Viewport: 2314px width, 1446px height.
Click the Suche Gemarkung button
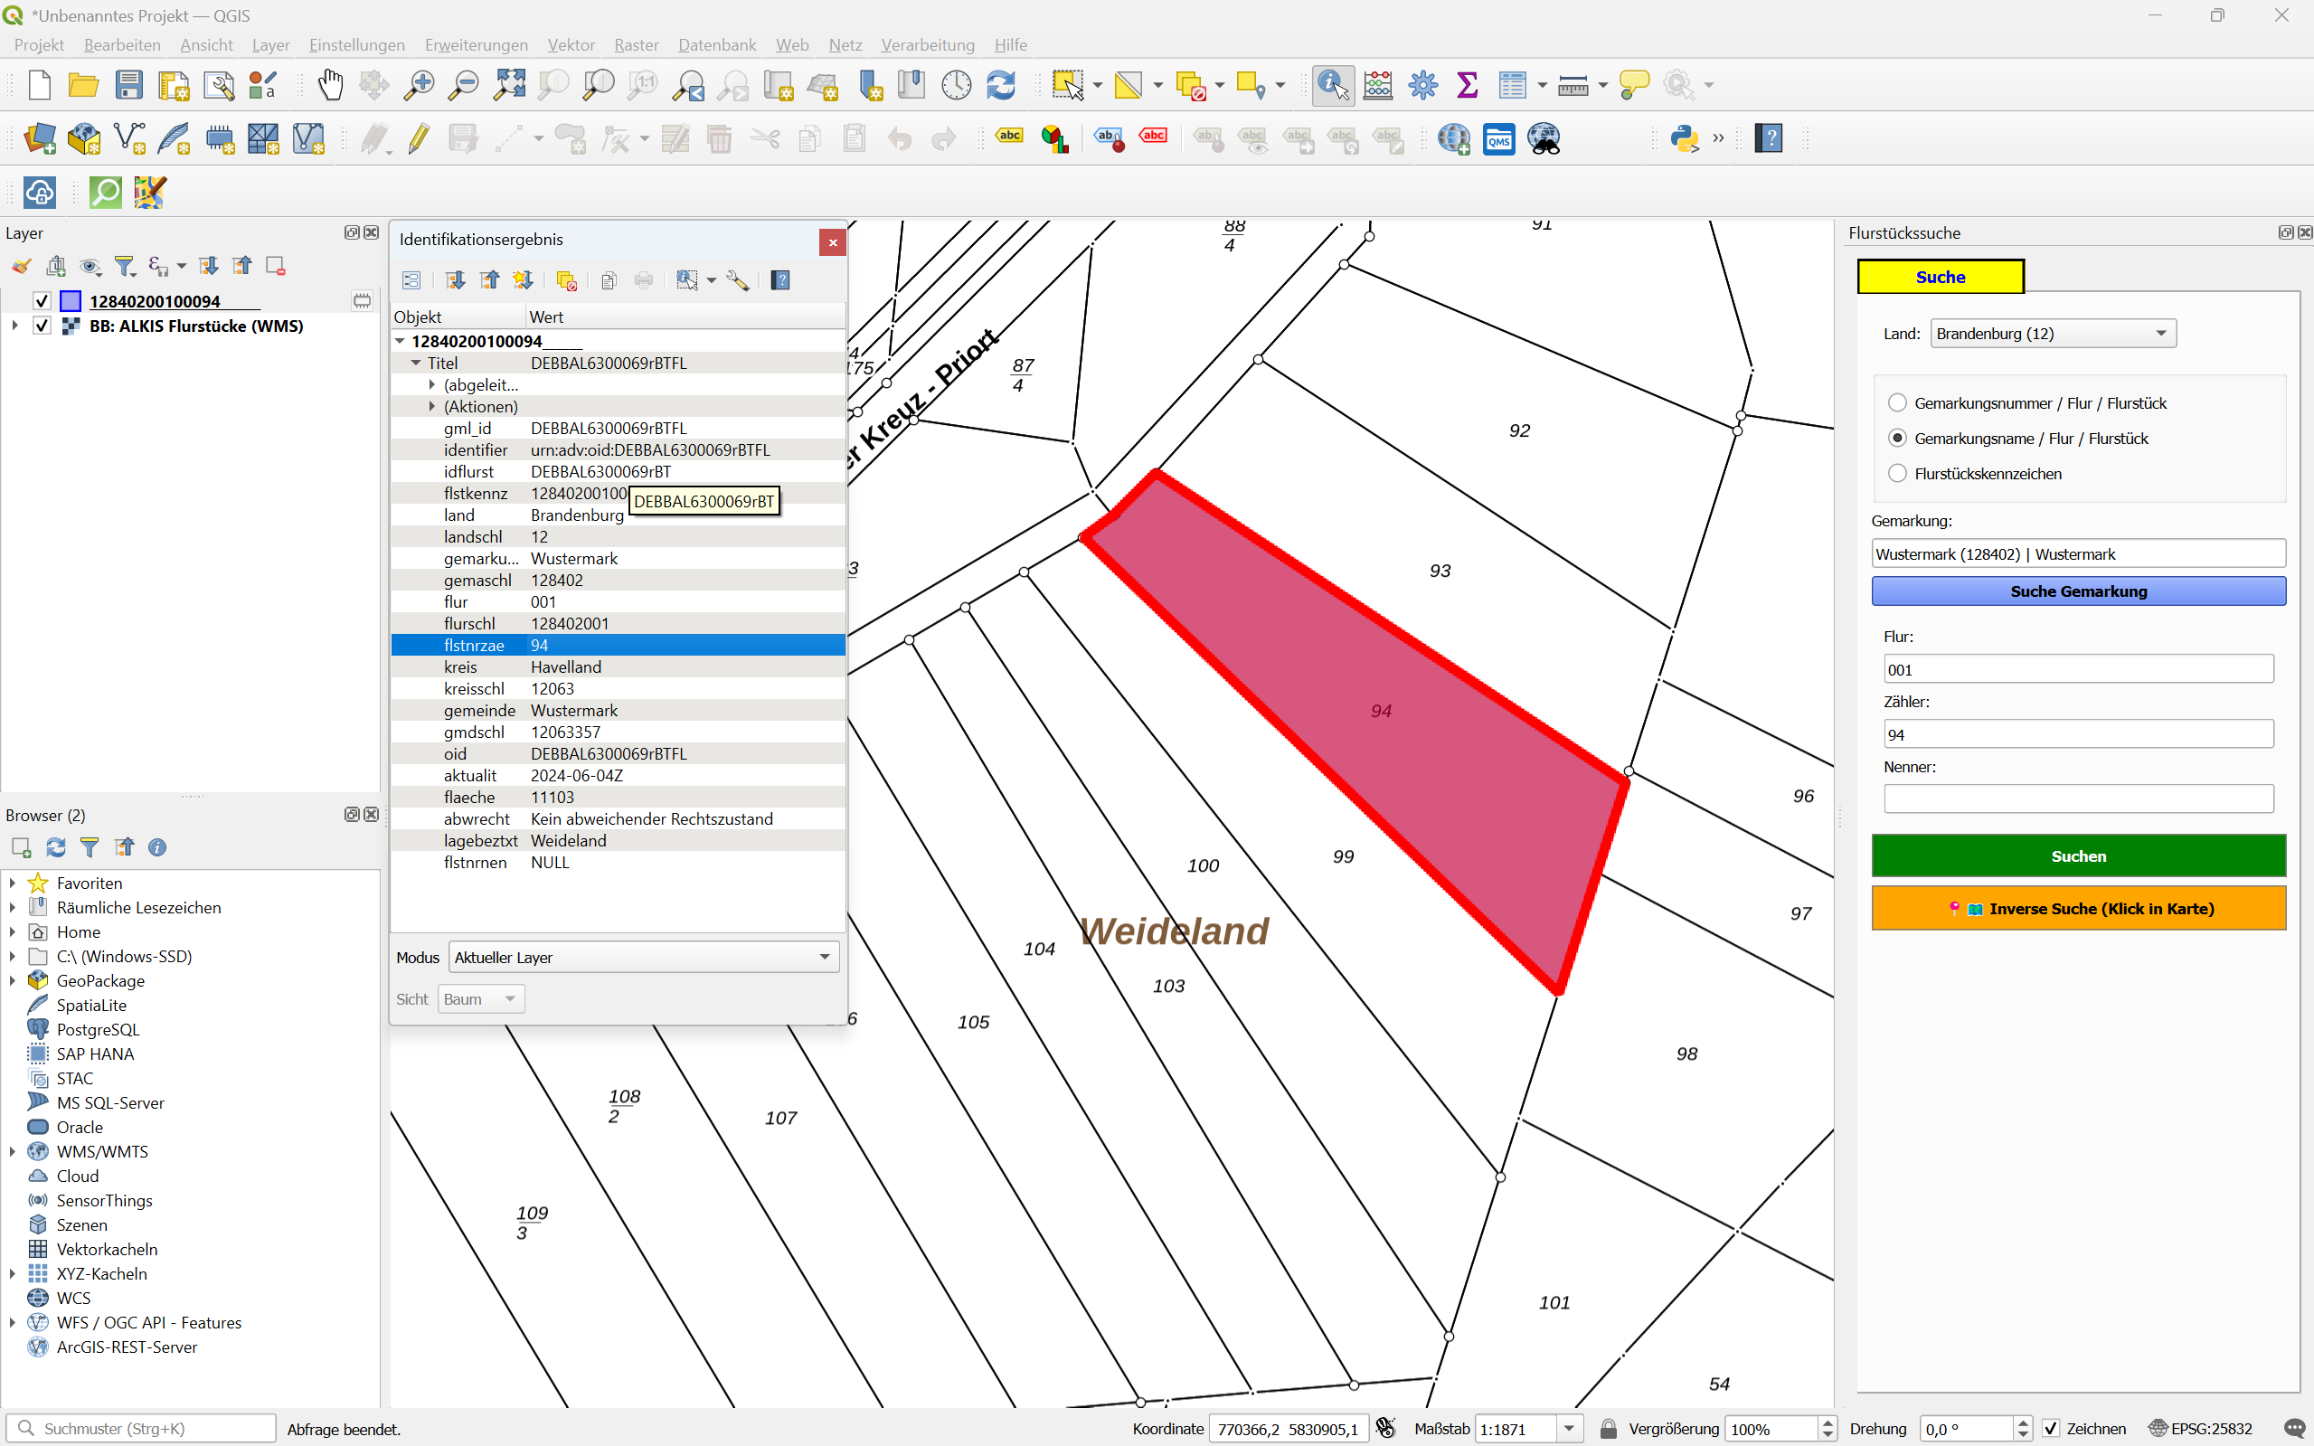coord(2078,592)
